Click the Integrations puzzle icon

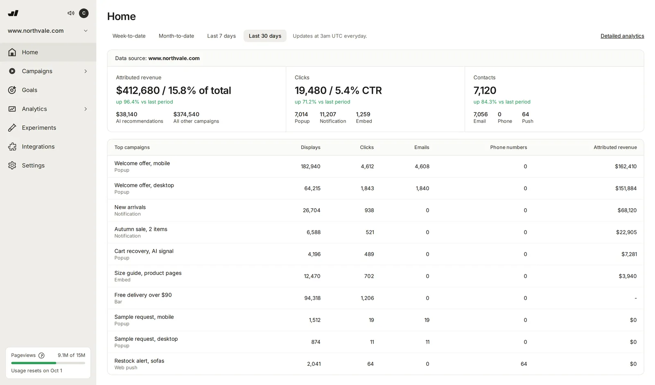[x=12, y=146]
